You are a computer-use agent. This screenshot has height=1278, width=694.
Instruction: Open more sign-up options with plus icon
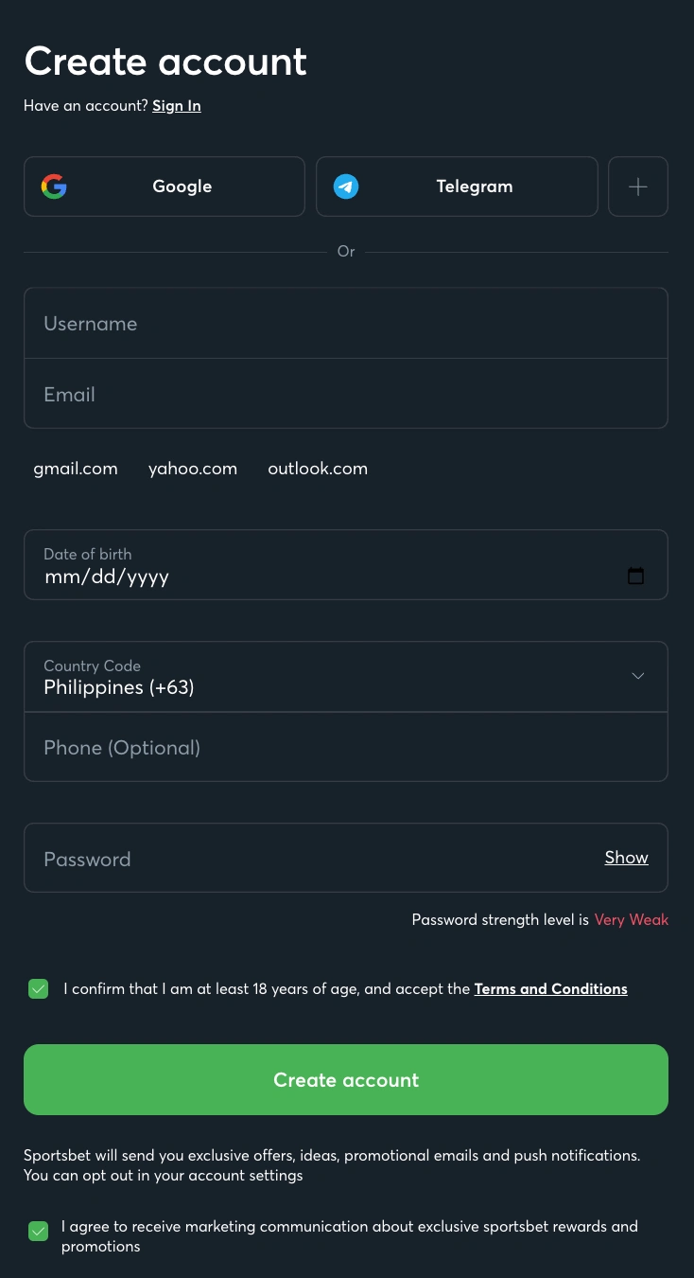point(638,186)
